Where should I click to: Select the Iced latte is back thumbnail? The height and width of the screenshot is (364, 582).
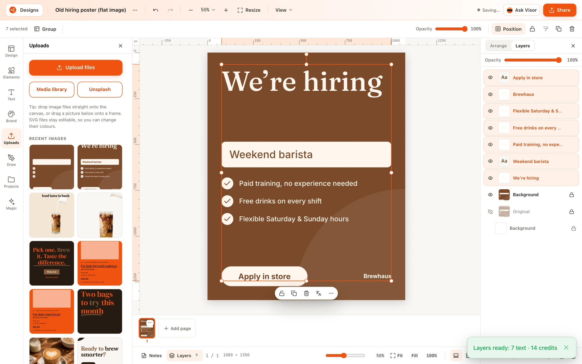pos(52,215)
